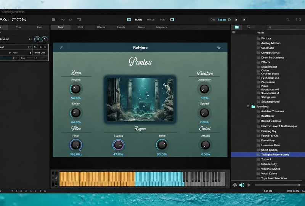Open the Effects tab
The image size is (305, 206).
(101, 27)
